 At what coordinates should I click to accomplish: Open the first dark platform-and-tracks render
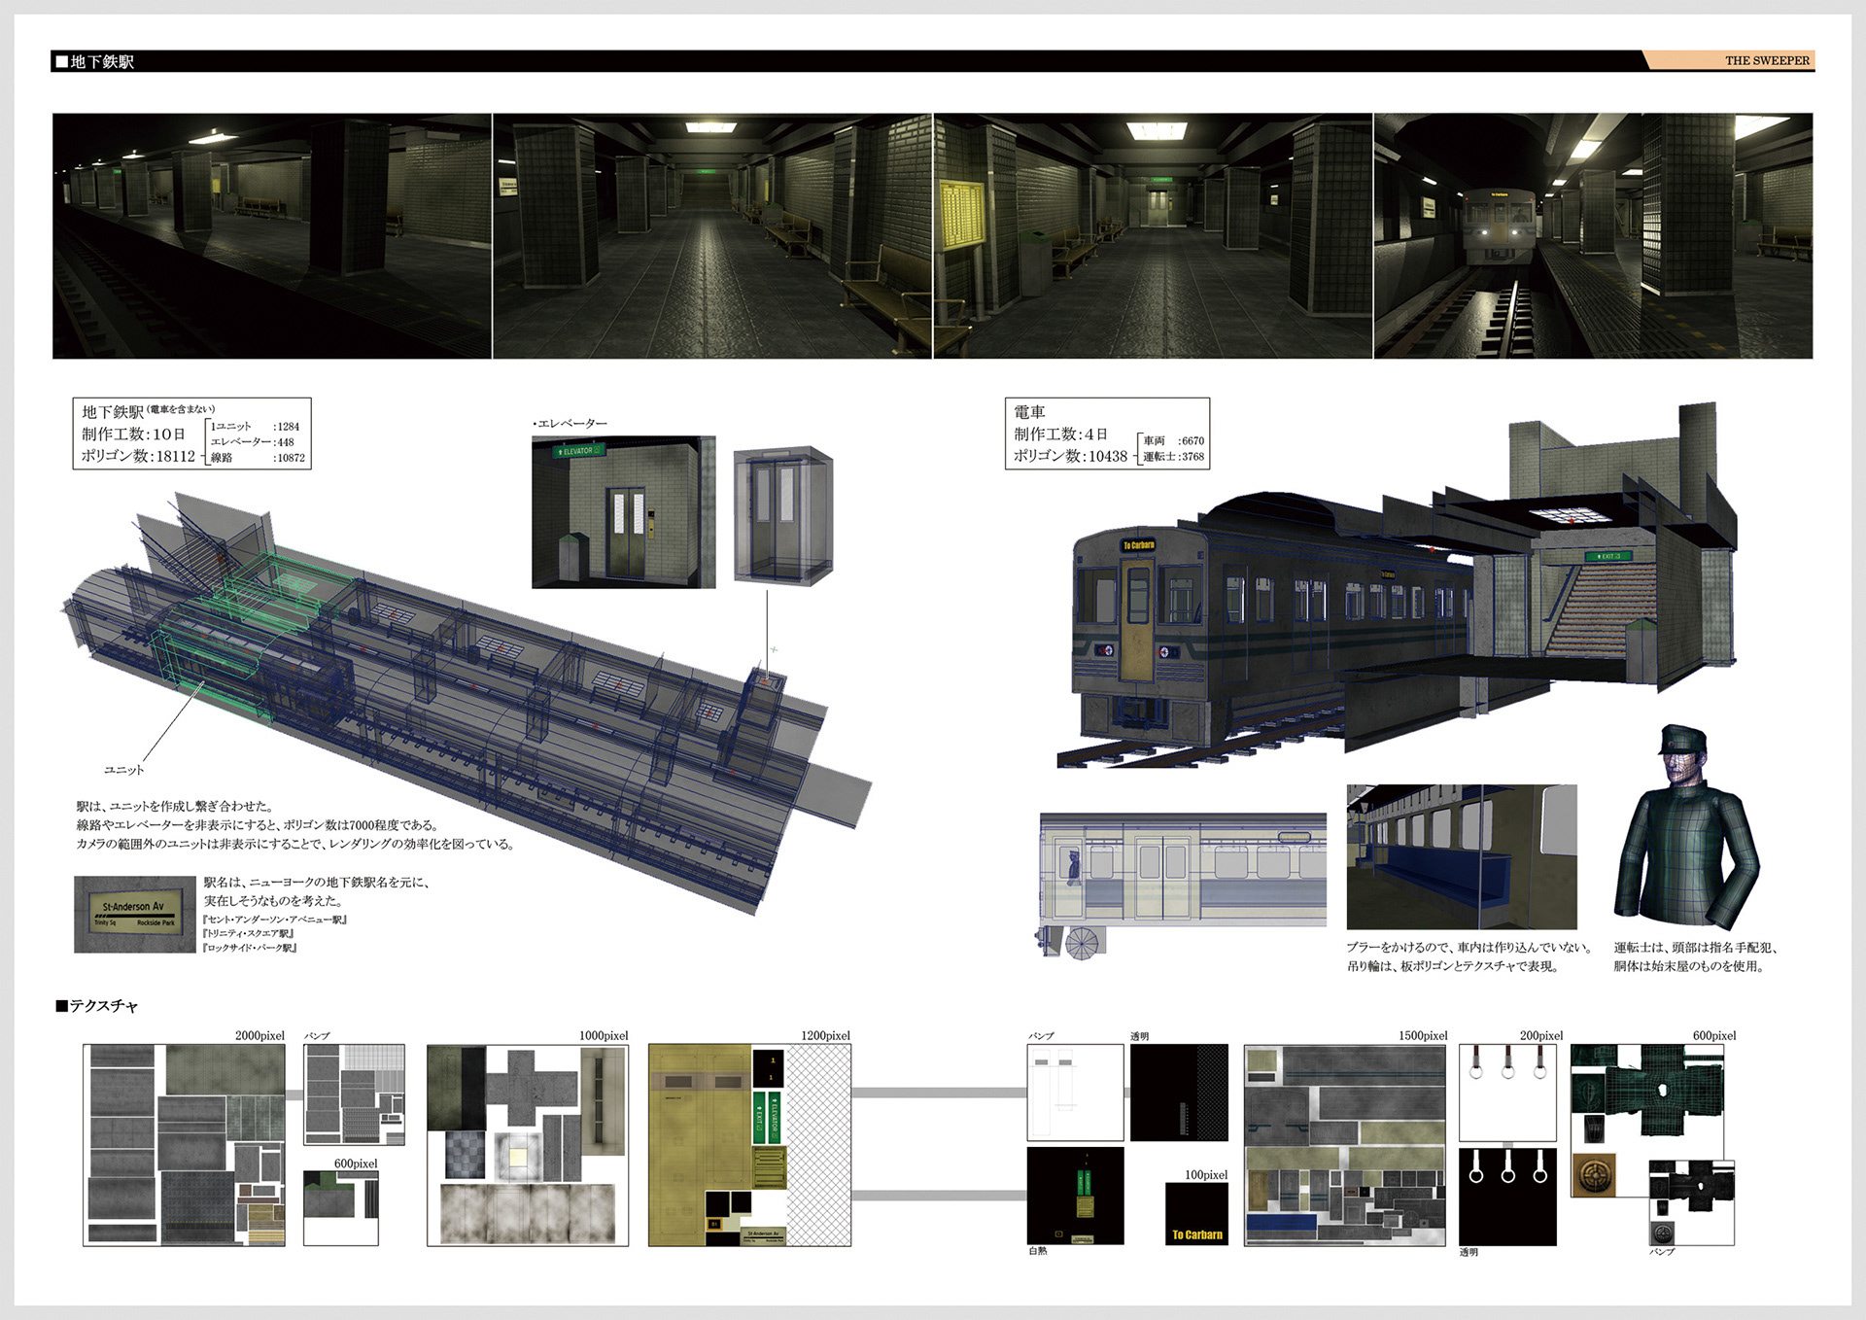click(x=272, y=236)
